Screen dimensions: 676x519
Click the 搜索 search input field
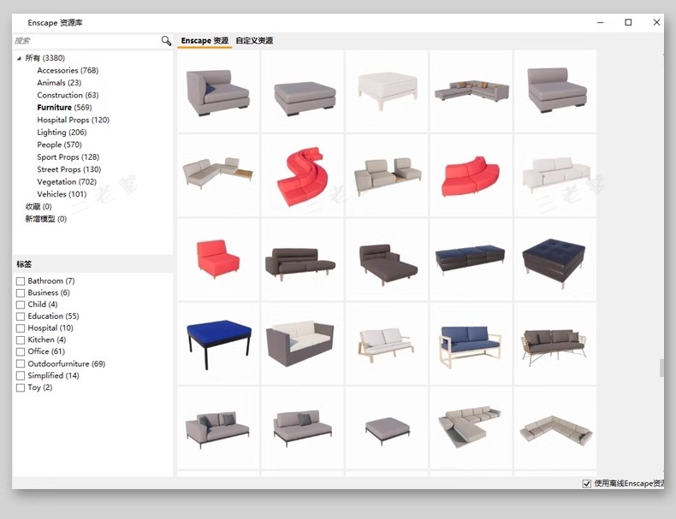[x=86, y=41]
